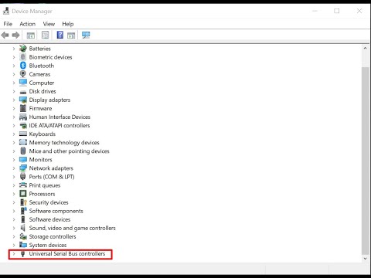Expand the Bluetooth node

14,66
